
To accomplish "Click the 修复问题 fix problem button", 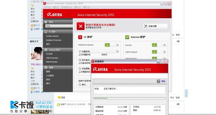I will tap(156, 26).
